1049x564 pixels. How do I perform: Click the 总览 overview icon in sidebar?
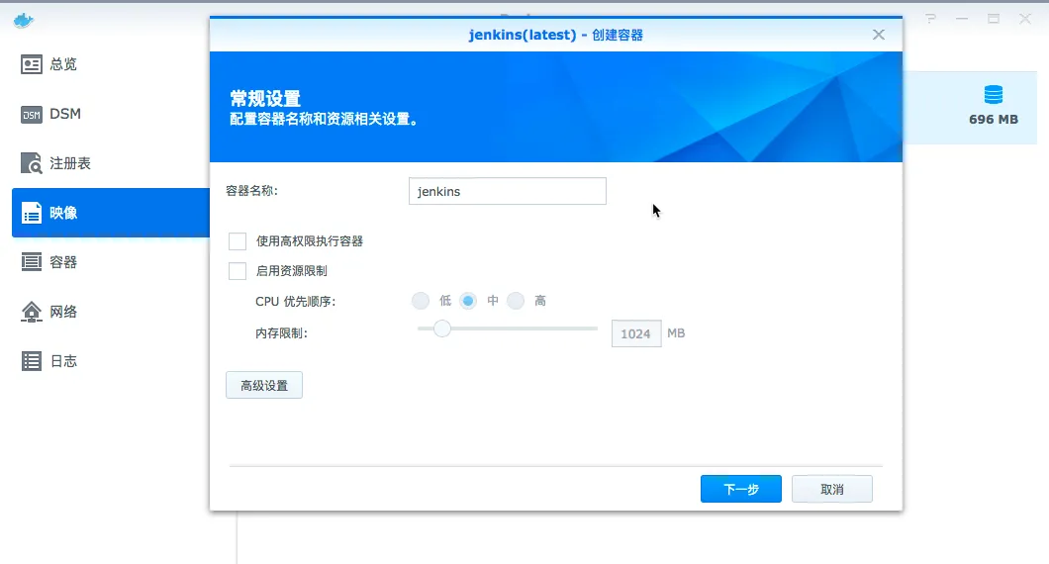point(32,64)
